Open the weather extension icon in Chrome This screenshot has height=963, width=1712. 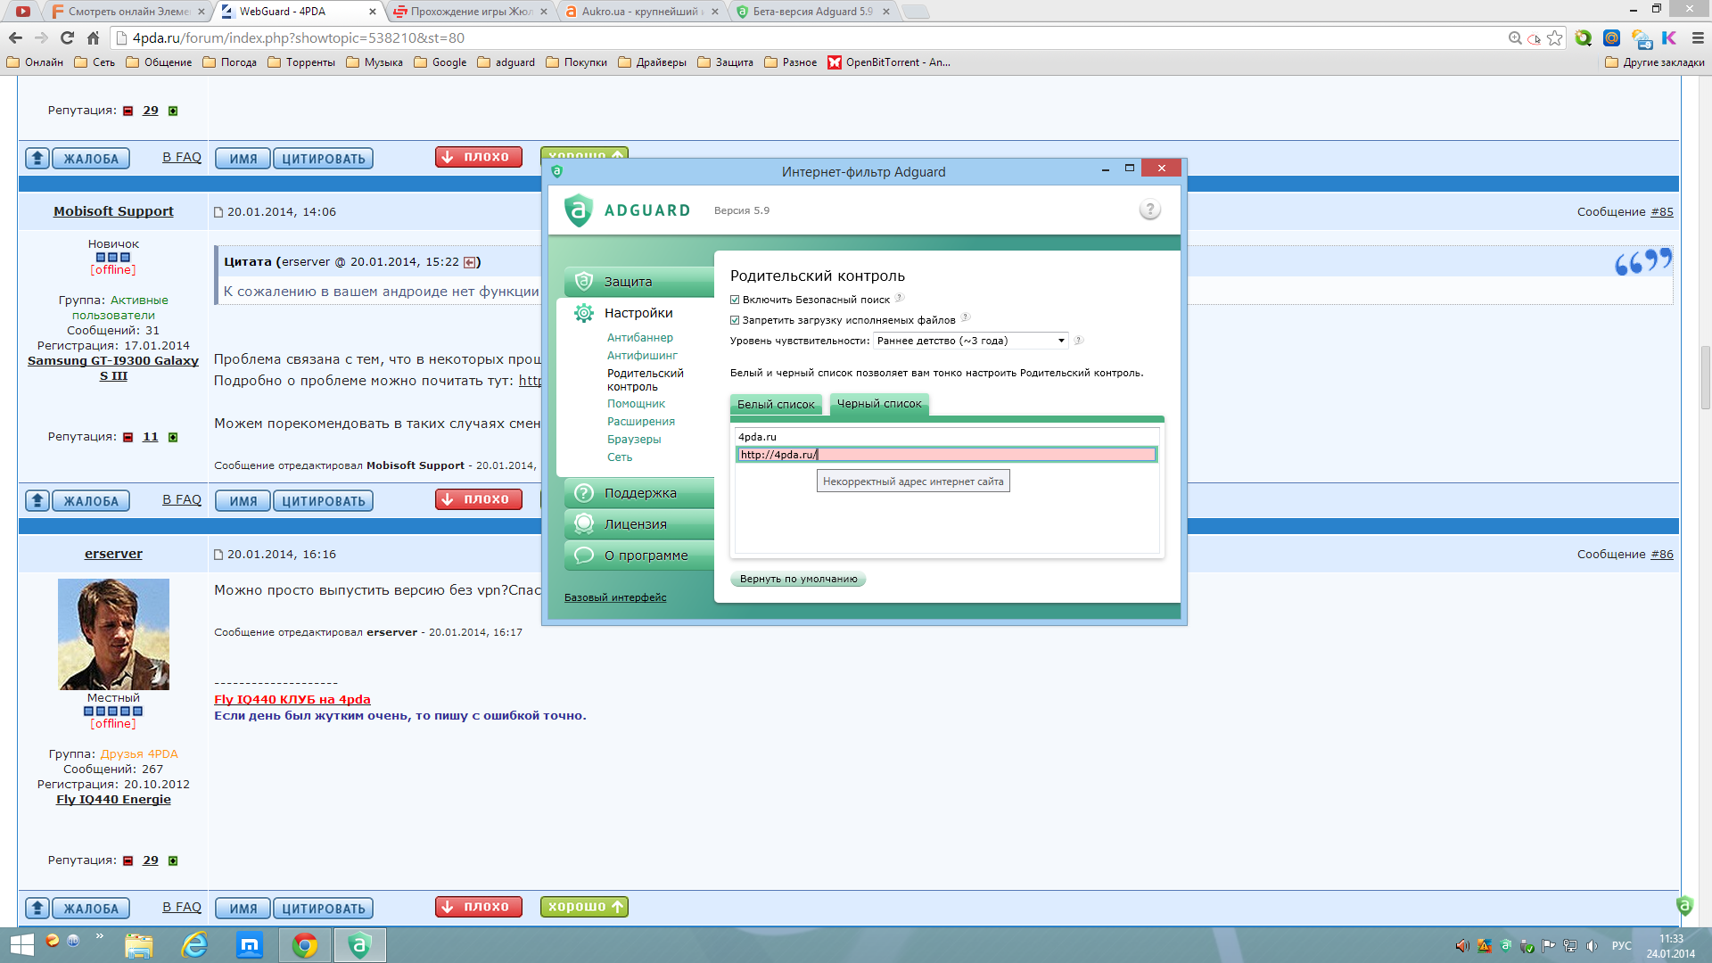point(1641,37)
